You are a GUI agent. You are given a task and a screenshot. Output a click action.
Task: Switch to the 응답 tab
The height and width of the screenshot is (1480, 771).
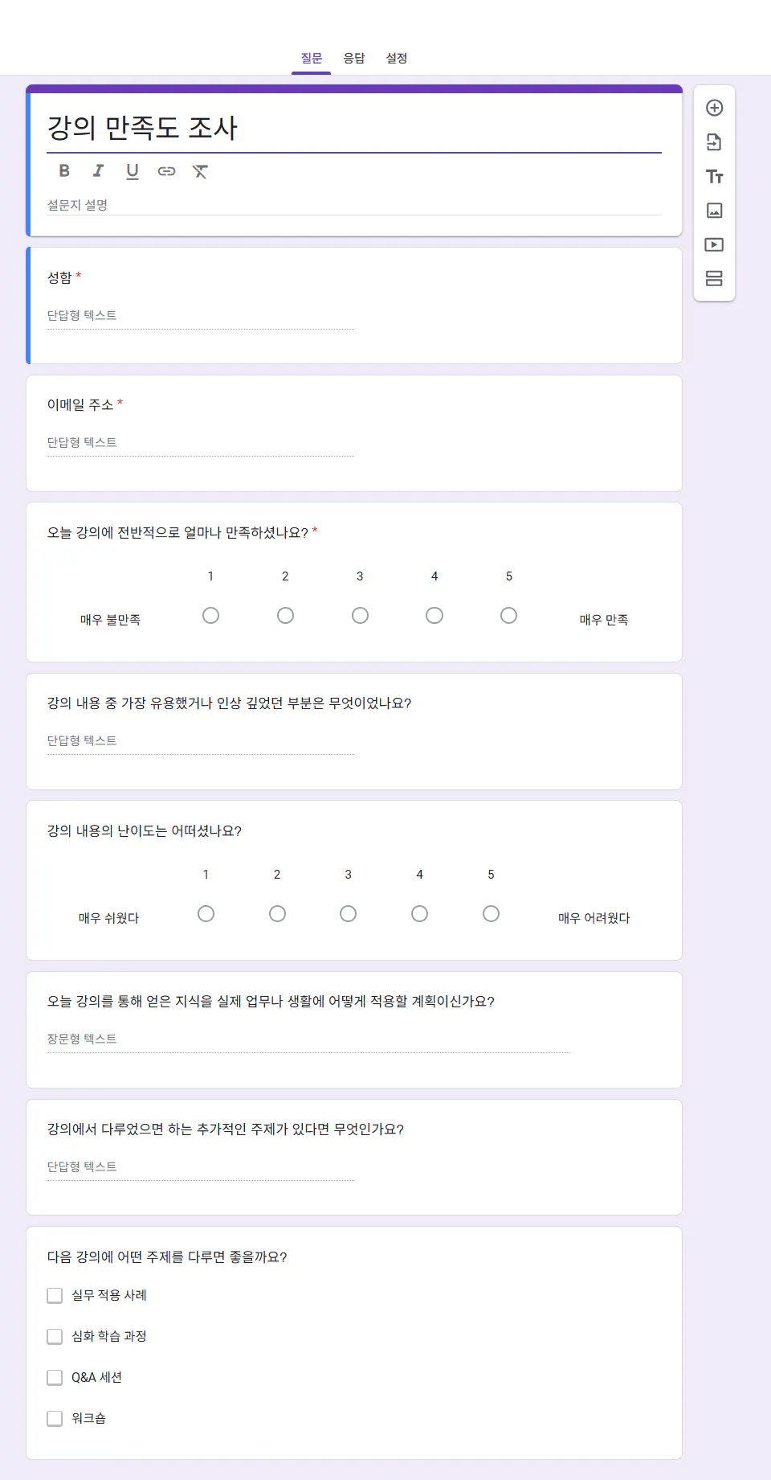click(353, 58)
